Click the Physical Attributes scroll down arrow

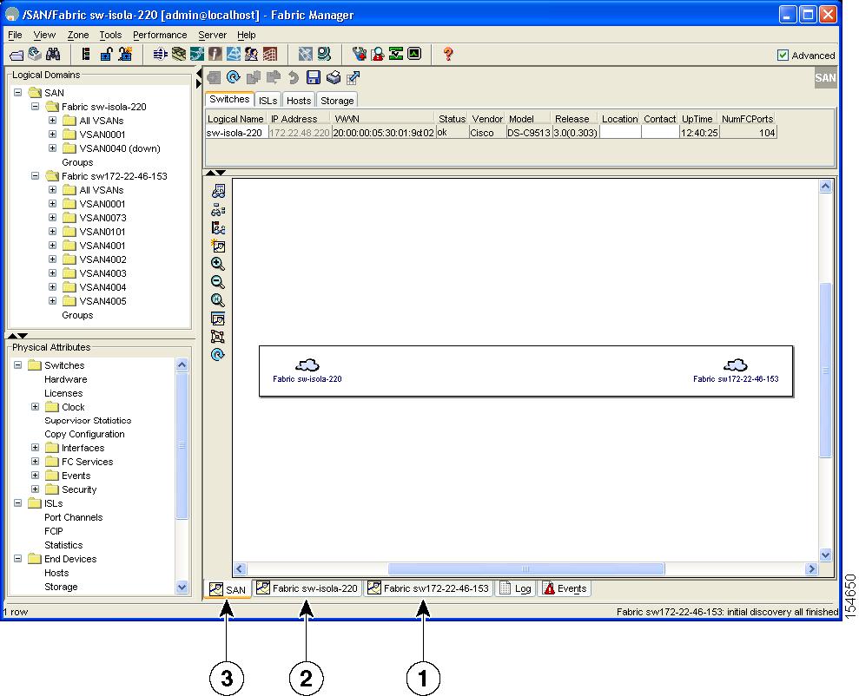point(182,588)
